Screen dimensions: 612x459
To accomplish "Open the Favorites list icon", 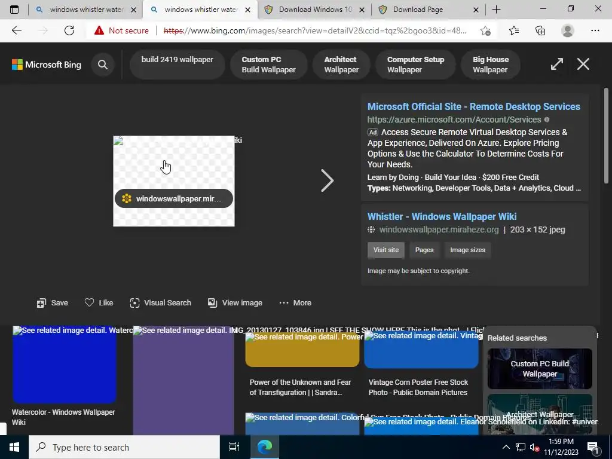I will pyautogui.click(x=514, y=30).
